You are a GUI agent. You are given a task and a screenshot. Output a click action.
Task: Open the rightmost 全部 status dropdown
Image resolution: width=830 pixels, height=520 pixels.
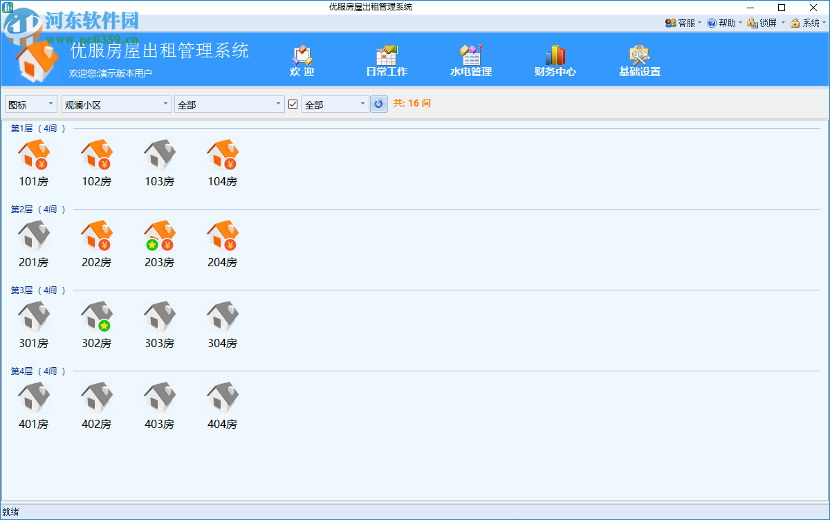tap(335, 104)
